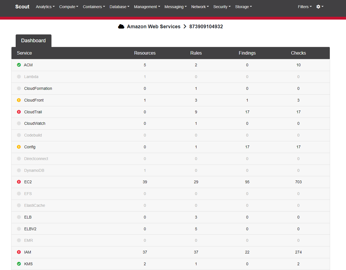Screen dimensions: 346x270
Task: Click the EFS service name
Action: click(28, 194)
